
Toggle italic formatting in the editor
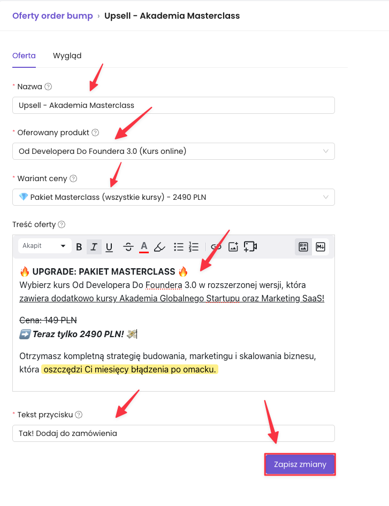tap(94, 246)
